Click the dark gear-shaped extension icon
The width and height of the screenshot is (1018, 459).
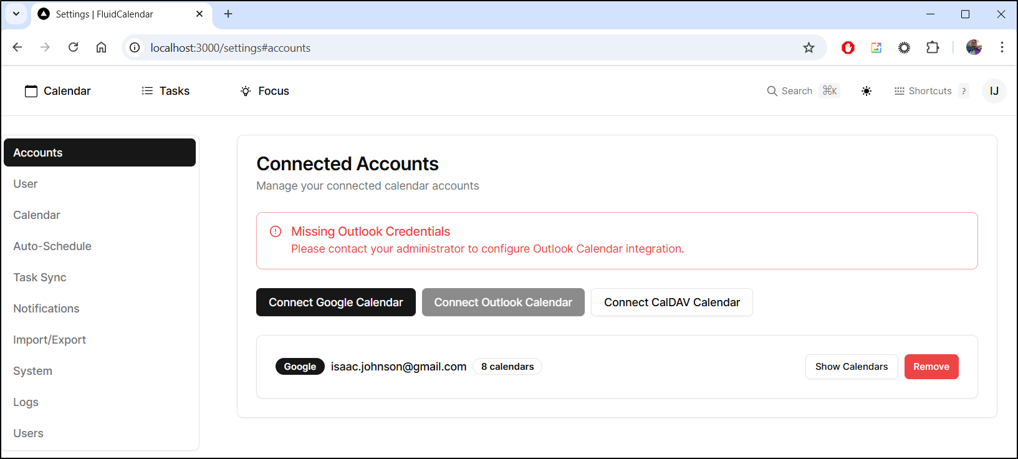point(904,47)
